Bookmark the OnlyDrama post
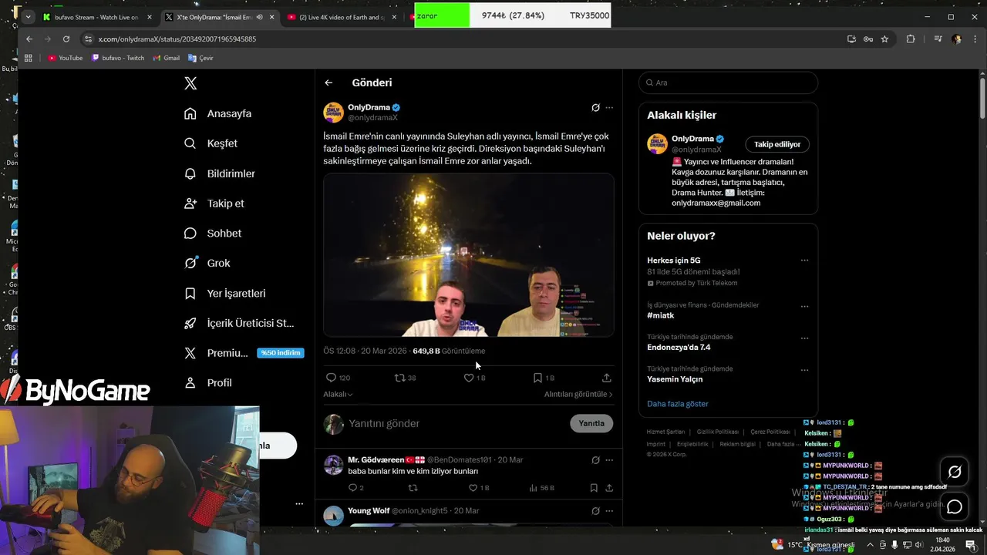Image resolution: width=987 pixels, height=555 pixels. 543,378
